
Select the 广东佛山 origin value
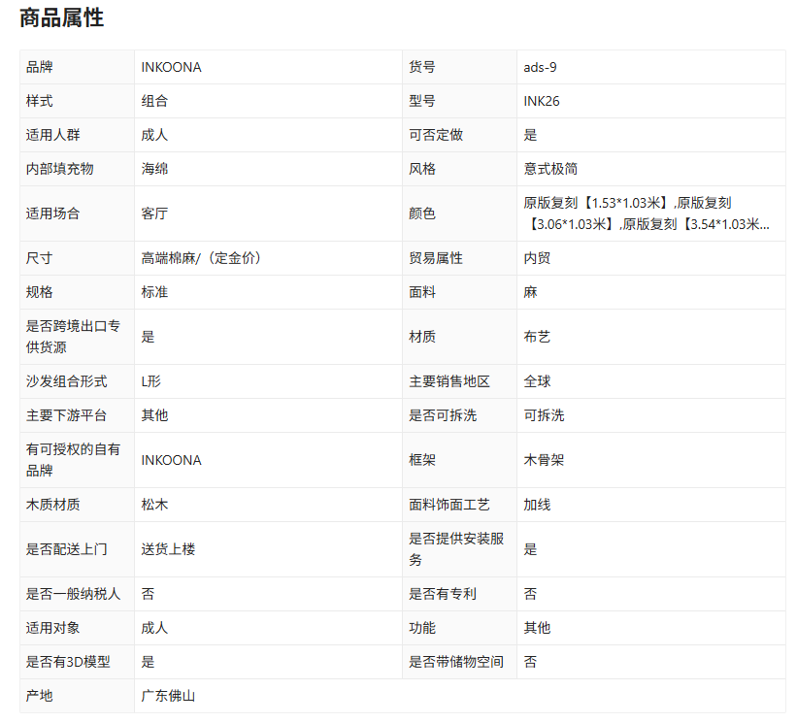[x=168, y=696]
